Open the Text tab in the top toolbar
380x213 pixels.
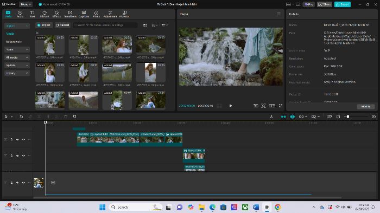click(32, 14)
